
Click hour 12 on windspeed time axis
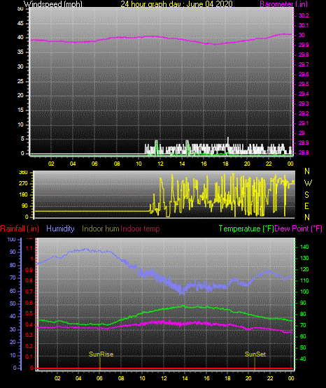(160, 164)
